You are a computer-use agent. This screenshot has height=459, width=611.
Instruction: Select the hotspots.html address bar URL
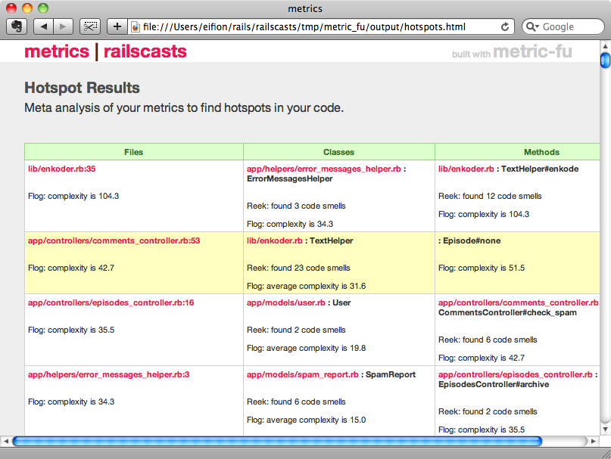point(304,26)
